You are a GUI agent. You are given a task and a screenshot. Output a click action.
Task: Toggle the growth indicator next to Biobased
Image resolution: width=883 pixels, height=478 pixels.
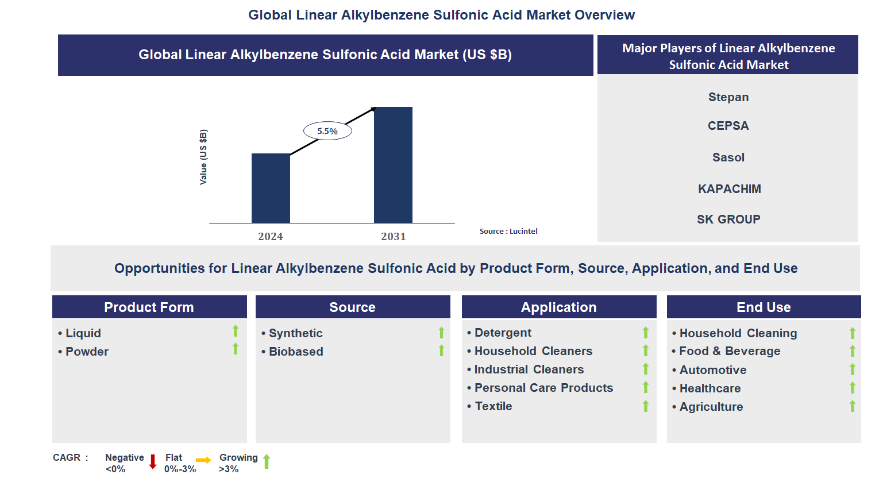pos(441,351)
